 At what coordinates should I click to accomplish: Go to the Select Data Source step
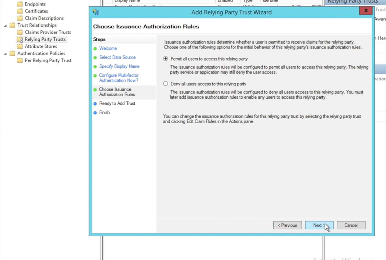coord(117,57)
